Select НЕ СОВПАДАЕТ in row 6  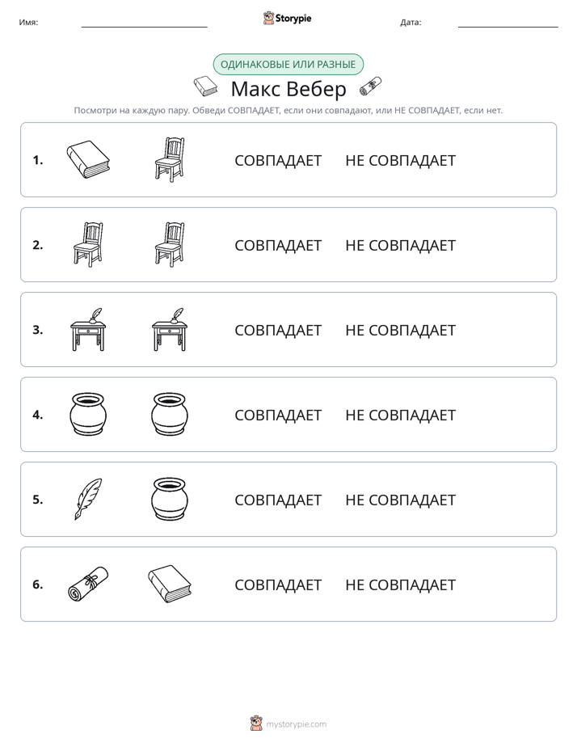pyautogui.click(x=400, y=585)
